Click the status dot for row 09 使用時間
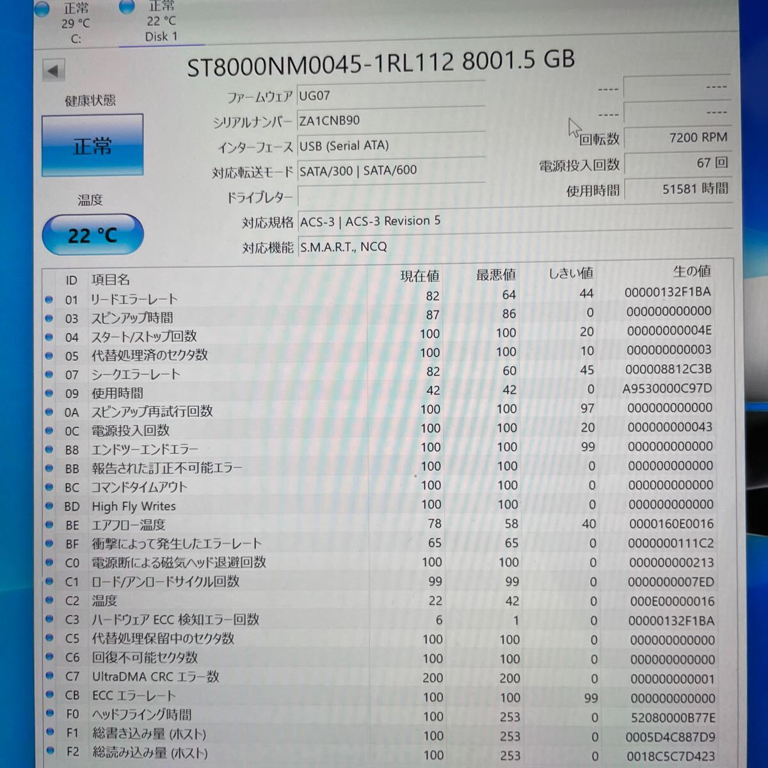This screenshot has height=768, width=768. point(49,393)
